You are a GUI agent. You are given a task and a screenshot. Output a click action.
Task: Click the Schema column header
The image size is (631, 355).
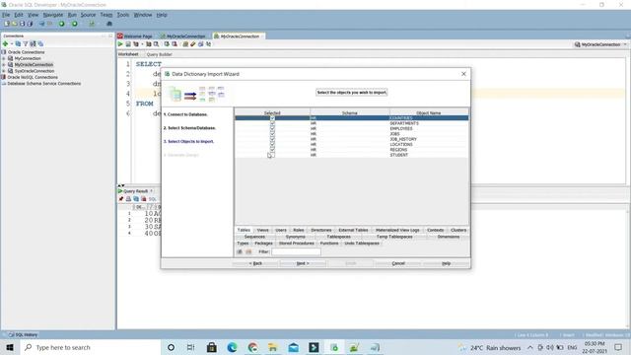(x=350, y=112)
